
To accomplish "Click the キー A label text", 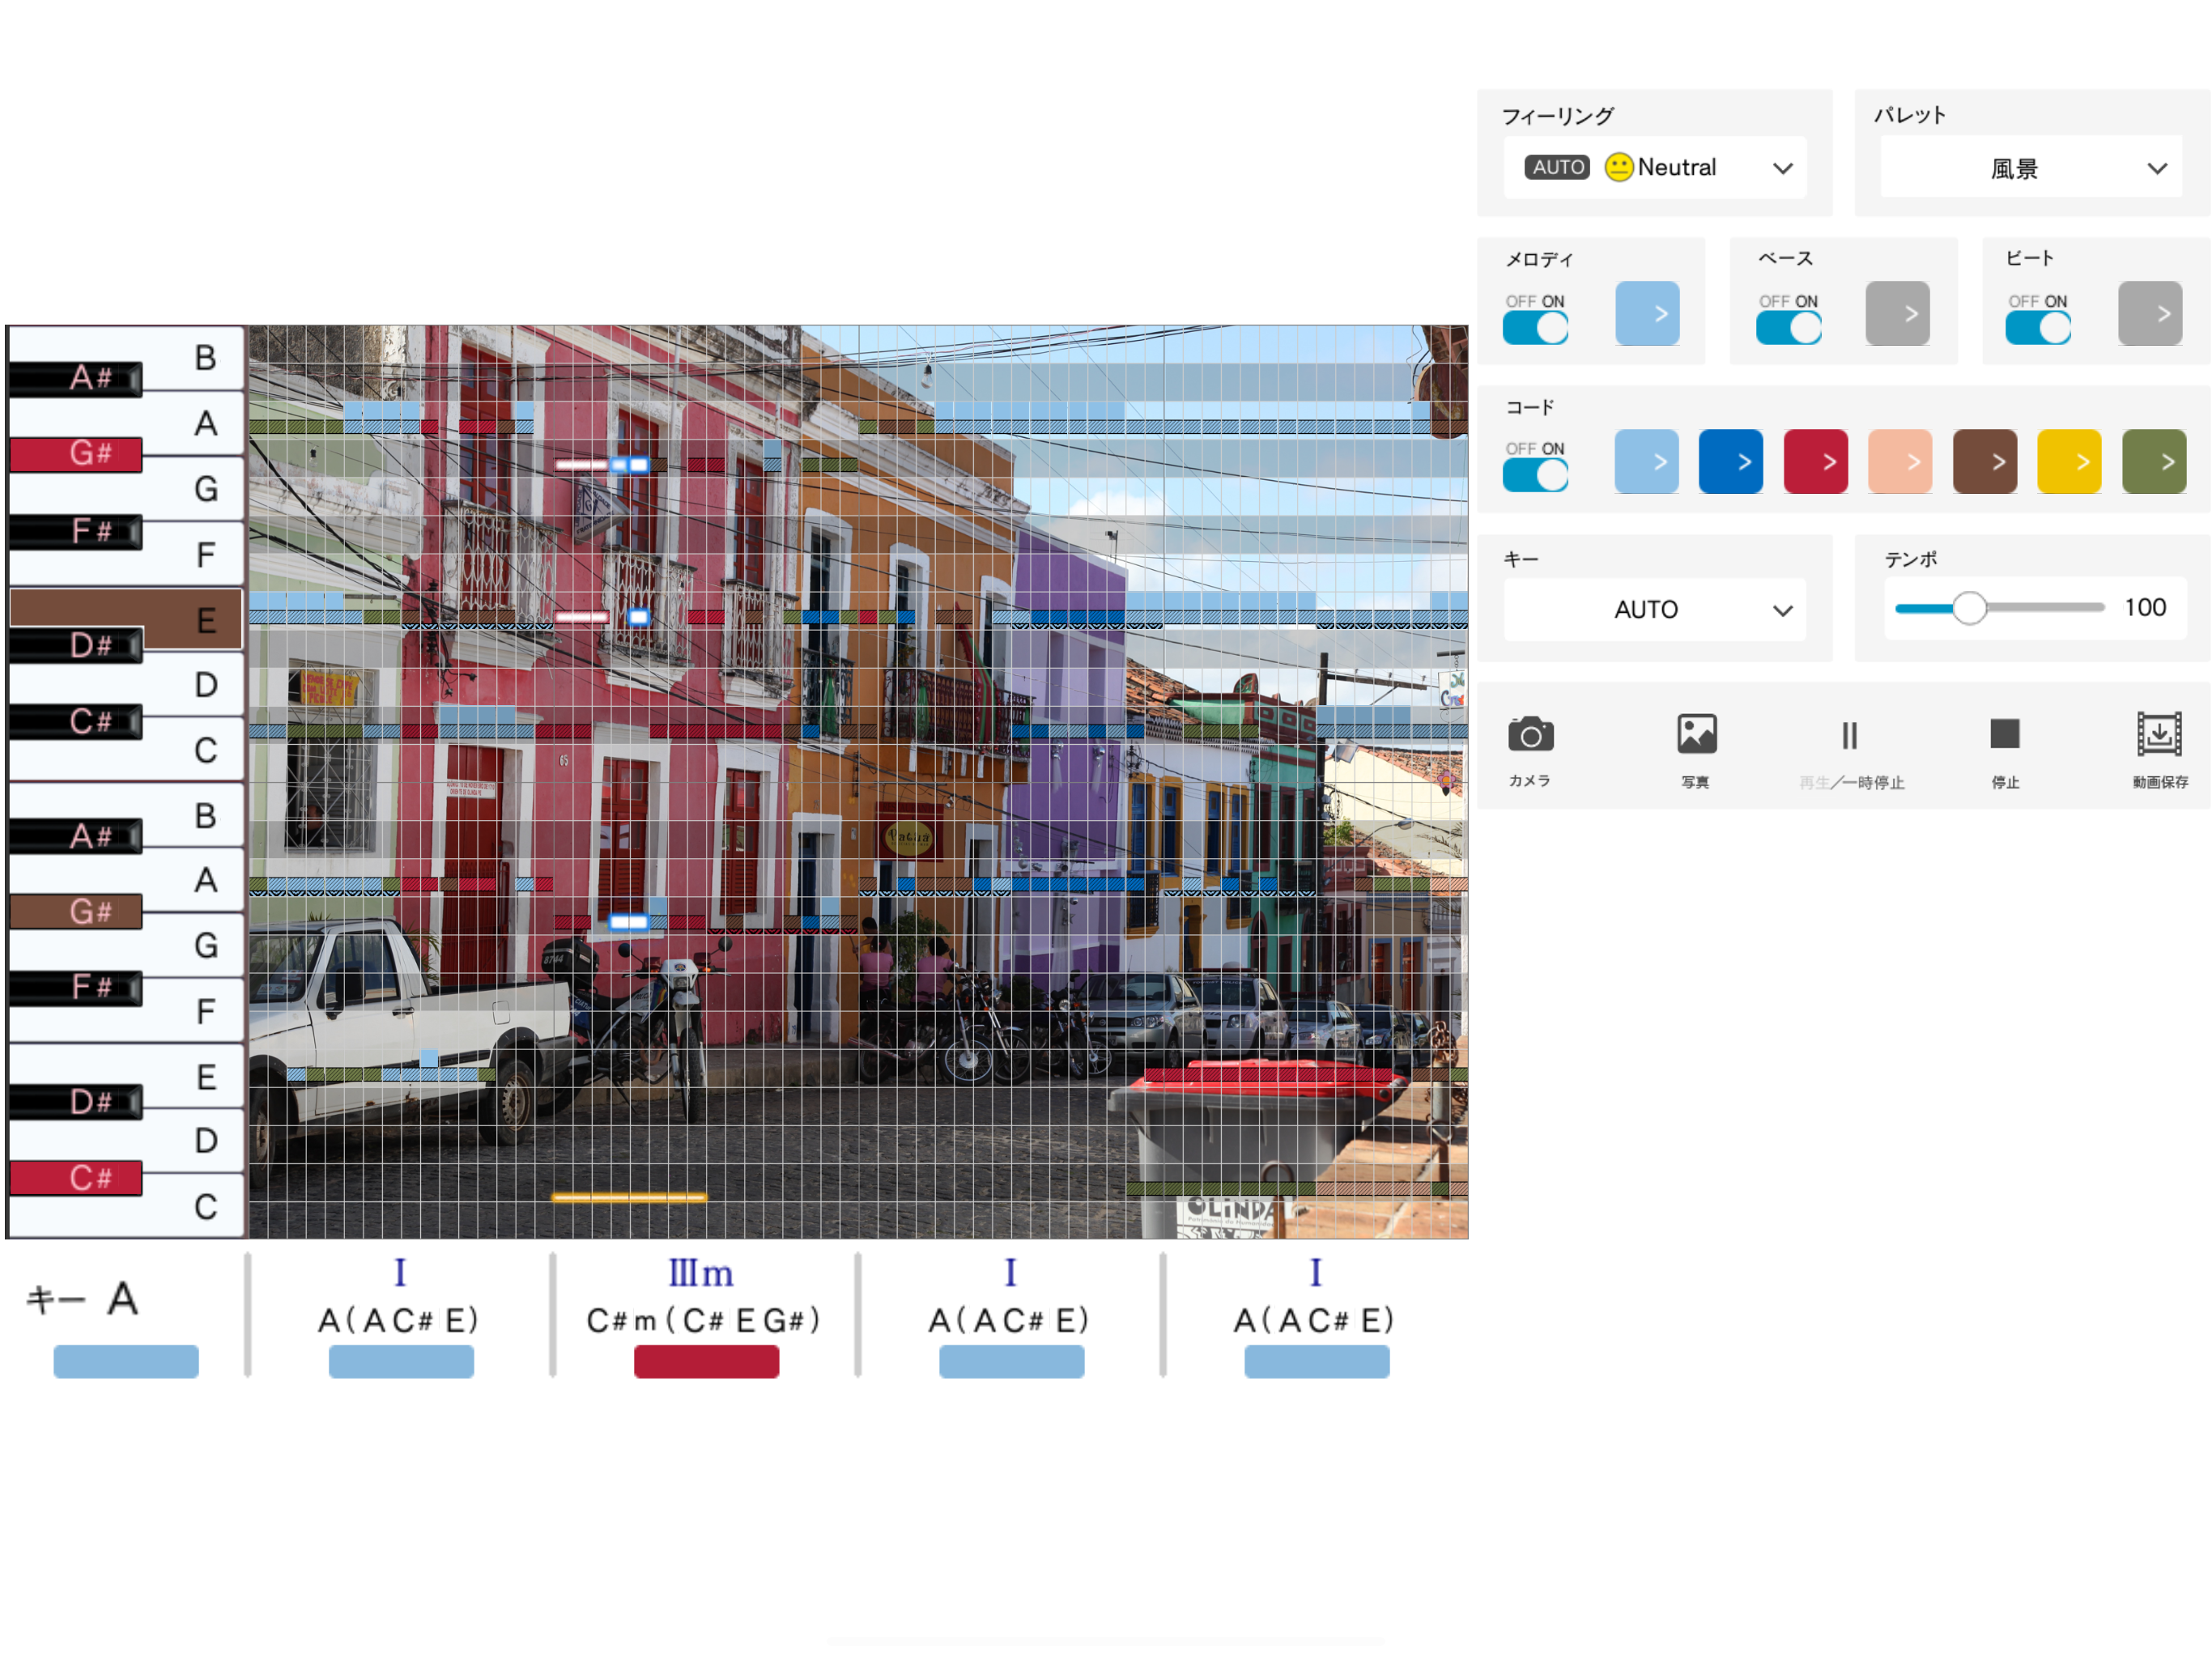I will [83, 1299].
